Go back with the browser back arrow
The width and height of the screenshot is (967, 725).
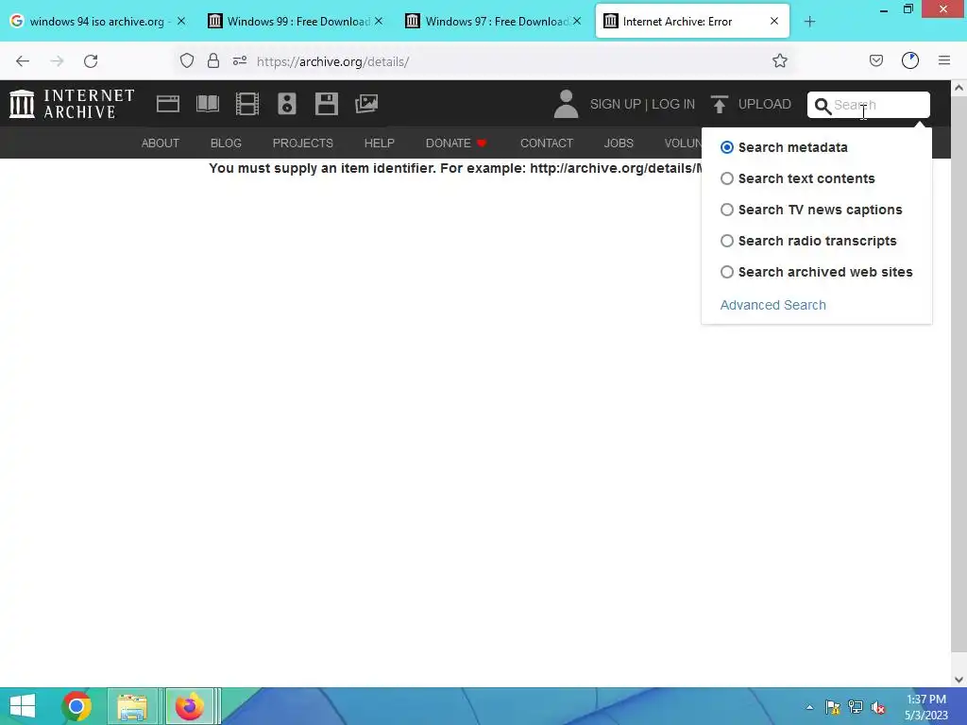[23, 61]
